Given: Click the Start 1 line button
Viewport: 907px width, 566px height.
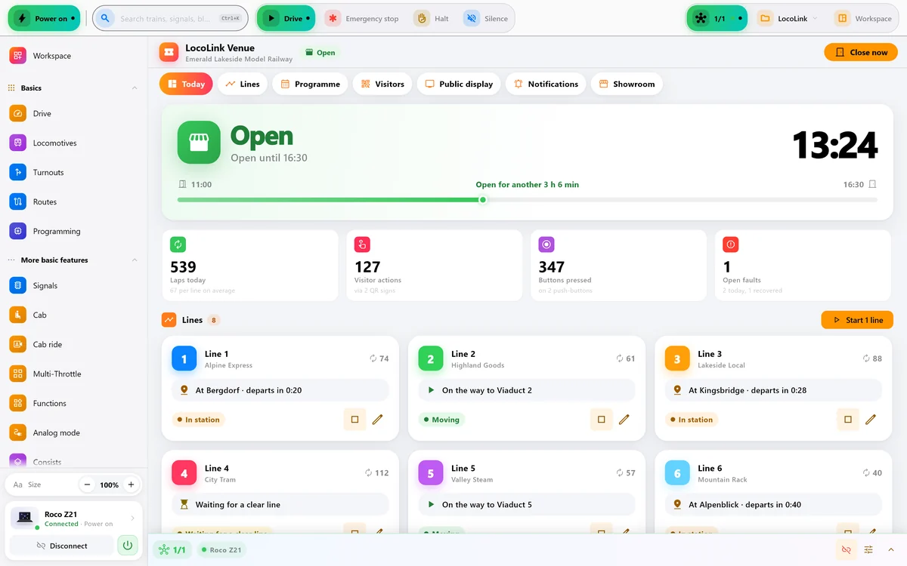Looking at the screenshot, I should point(857,320).
